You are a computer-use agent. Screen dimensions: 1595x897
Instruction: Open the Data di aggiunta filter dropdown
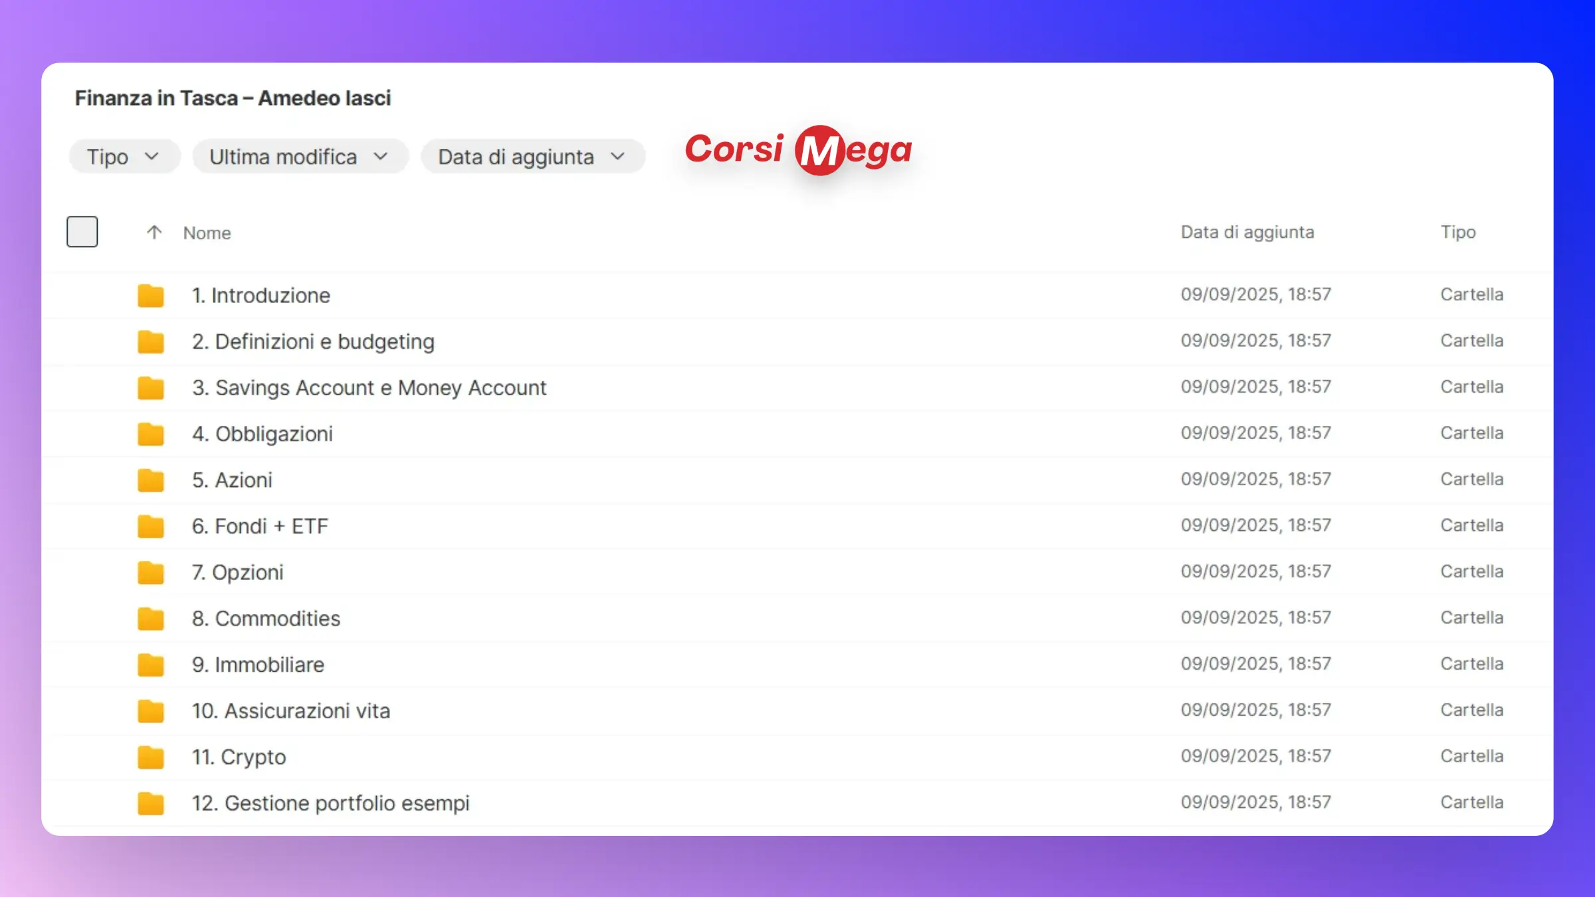pyautogui.click(x=532, y=157)
